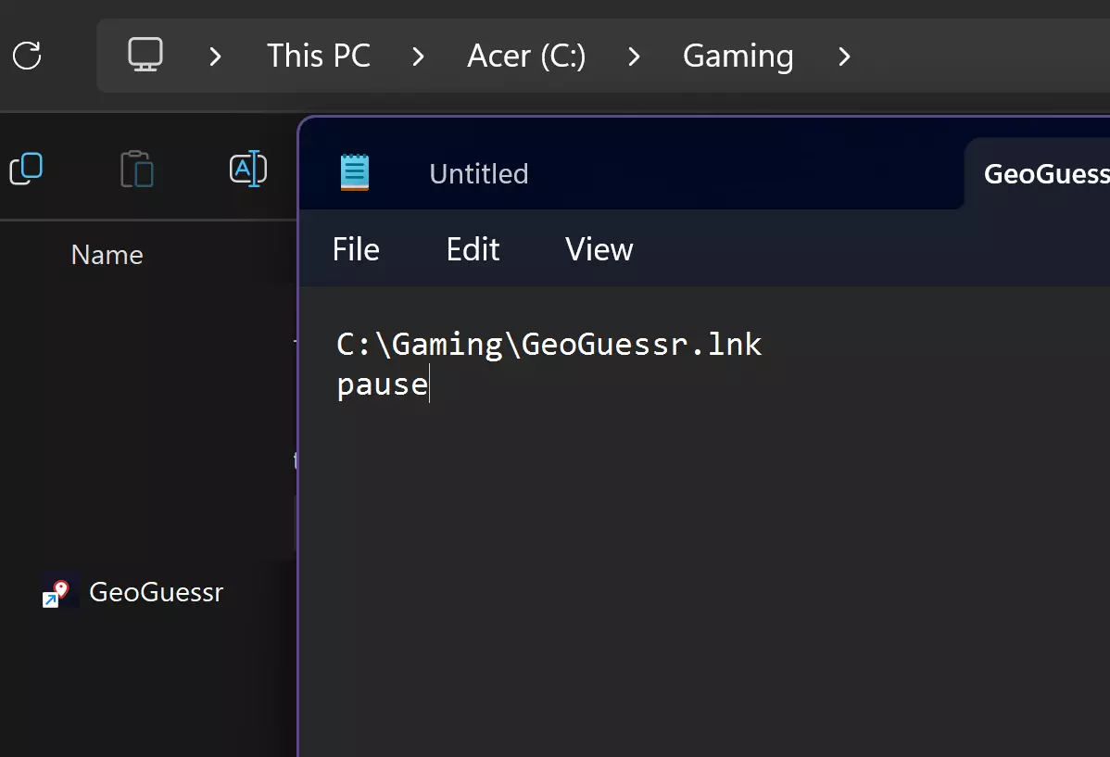This screenshot has height=757, width=1110.
Task: Switch to the Untitled tab
Action: coord(479,174)
